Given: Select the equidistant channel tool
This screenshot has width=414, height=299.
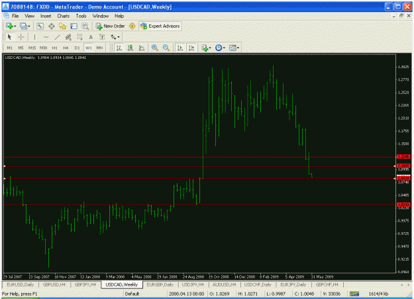Looking at the screenshot, I should [x=68, y=37].
